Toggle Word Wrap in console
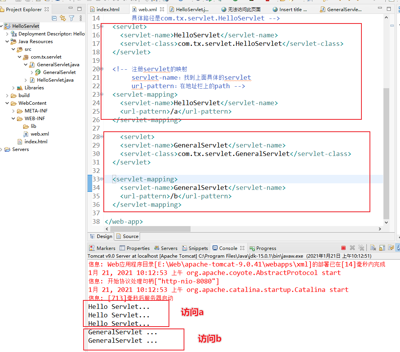This screenshot has width=400, height=352. coord(391,248)
